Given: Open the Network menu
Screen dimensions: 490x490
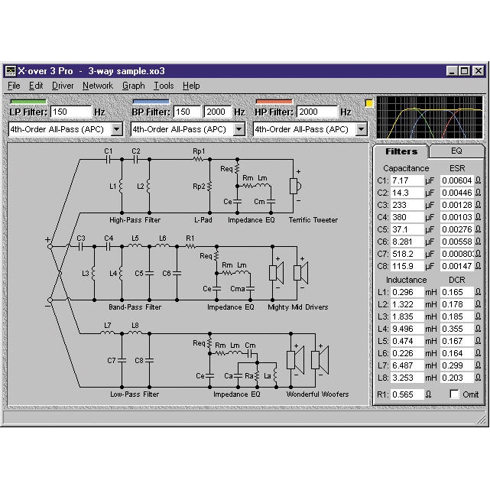Looking at the screenshot, I should pos(98,86).
